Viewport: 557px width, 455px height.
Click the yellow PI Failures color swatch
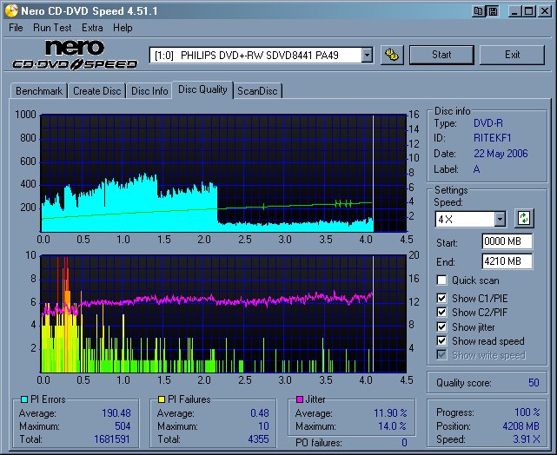162,399
